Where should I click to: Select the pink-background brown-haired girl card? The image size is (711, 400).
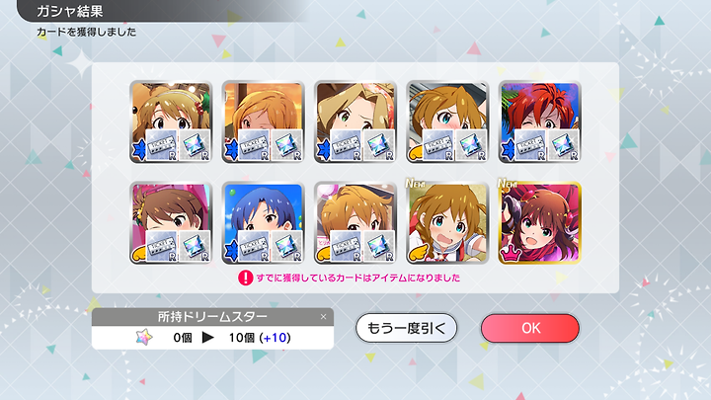[x=171, y=222]
